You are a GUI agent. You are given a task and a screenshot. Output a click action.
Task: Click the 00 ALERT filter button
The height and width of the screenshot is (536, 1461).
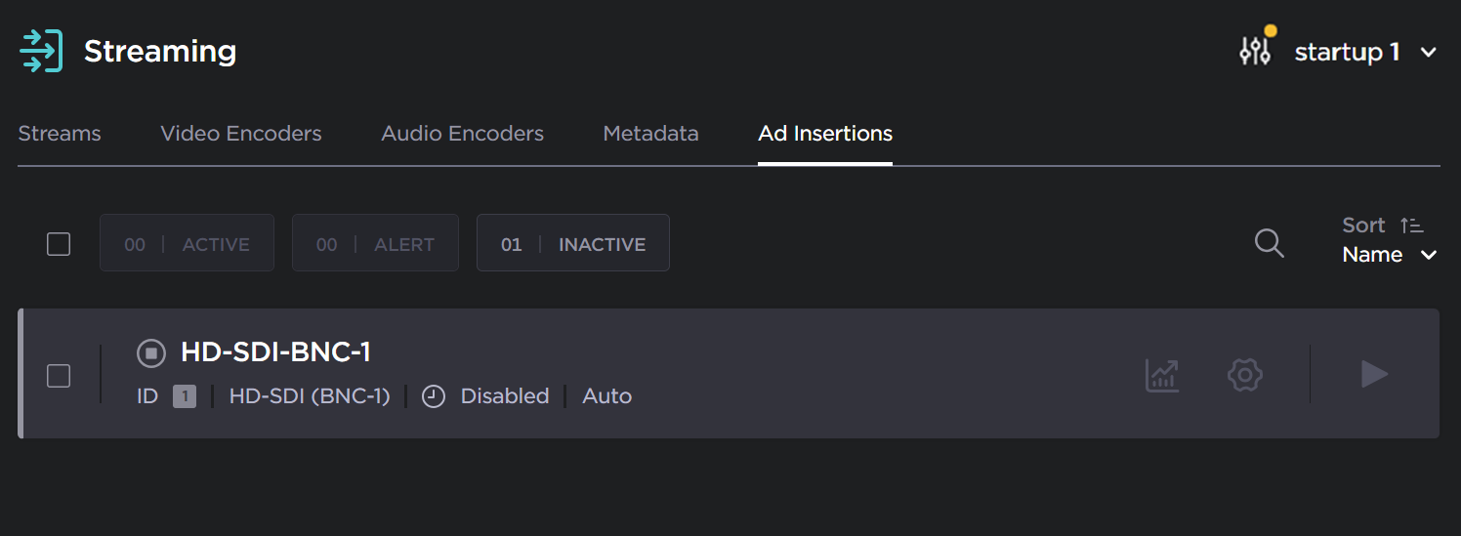coord(375,243)
